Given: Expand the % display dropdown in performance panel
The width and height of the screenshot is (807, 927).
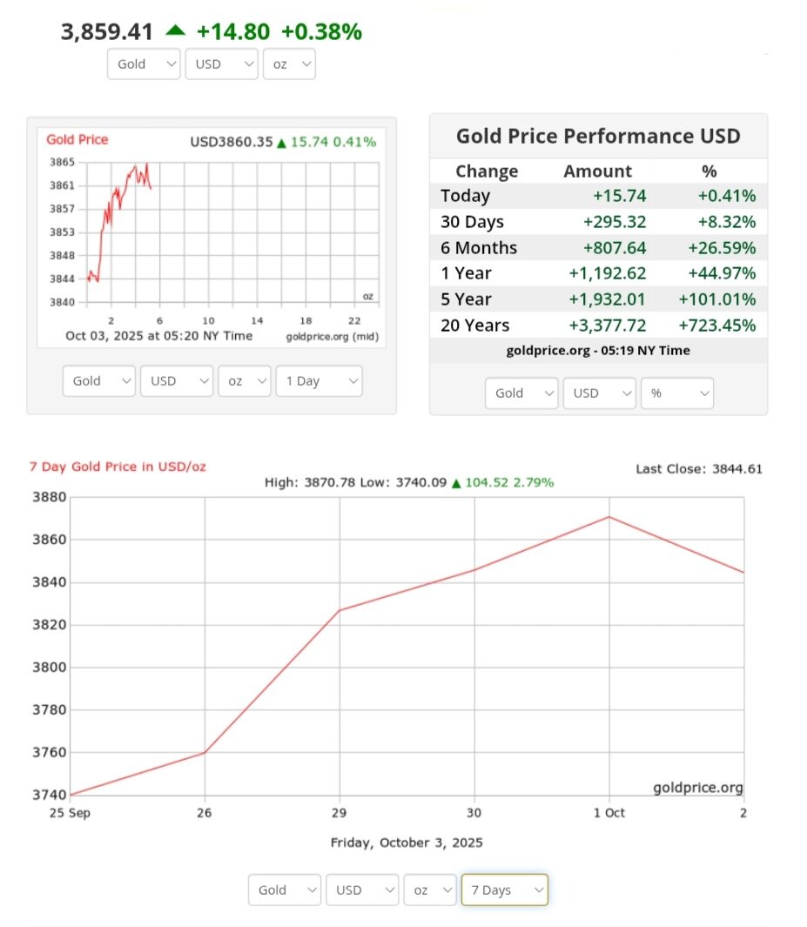Looking at the screenshot, I should pyautogui.click(x=676, y=393).
